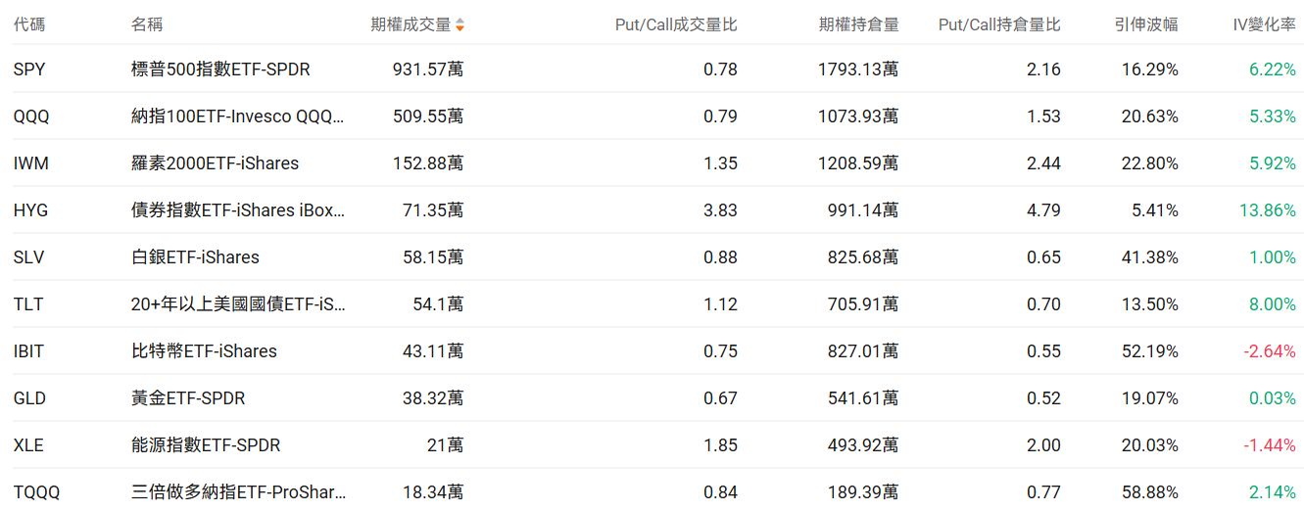Image resolution: width=1304 pixels, height=511 pixels.
Task: Open 白銀ETF-iShares details
Action: click(x=195, y=257)
